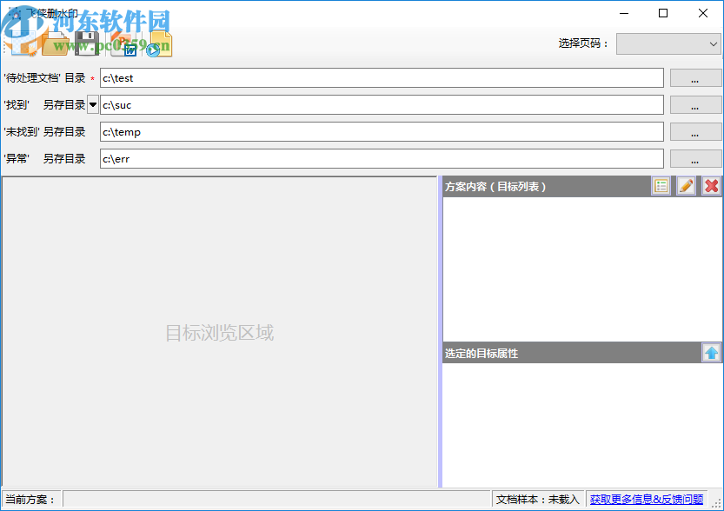Click the 文档样本：未载入 status text
Screen dimensions: 724x511
click(x=537, y=499)
